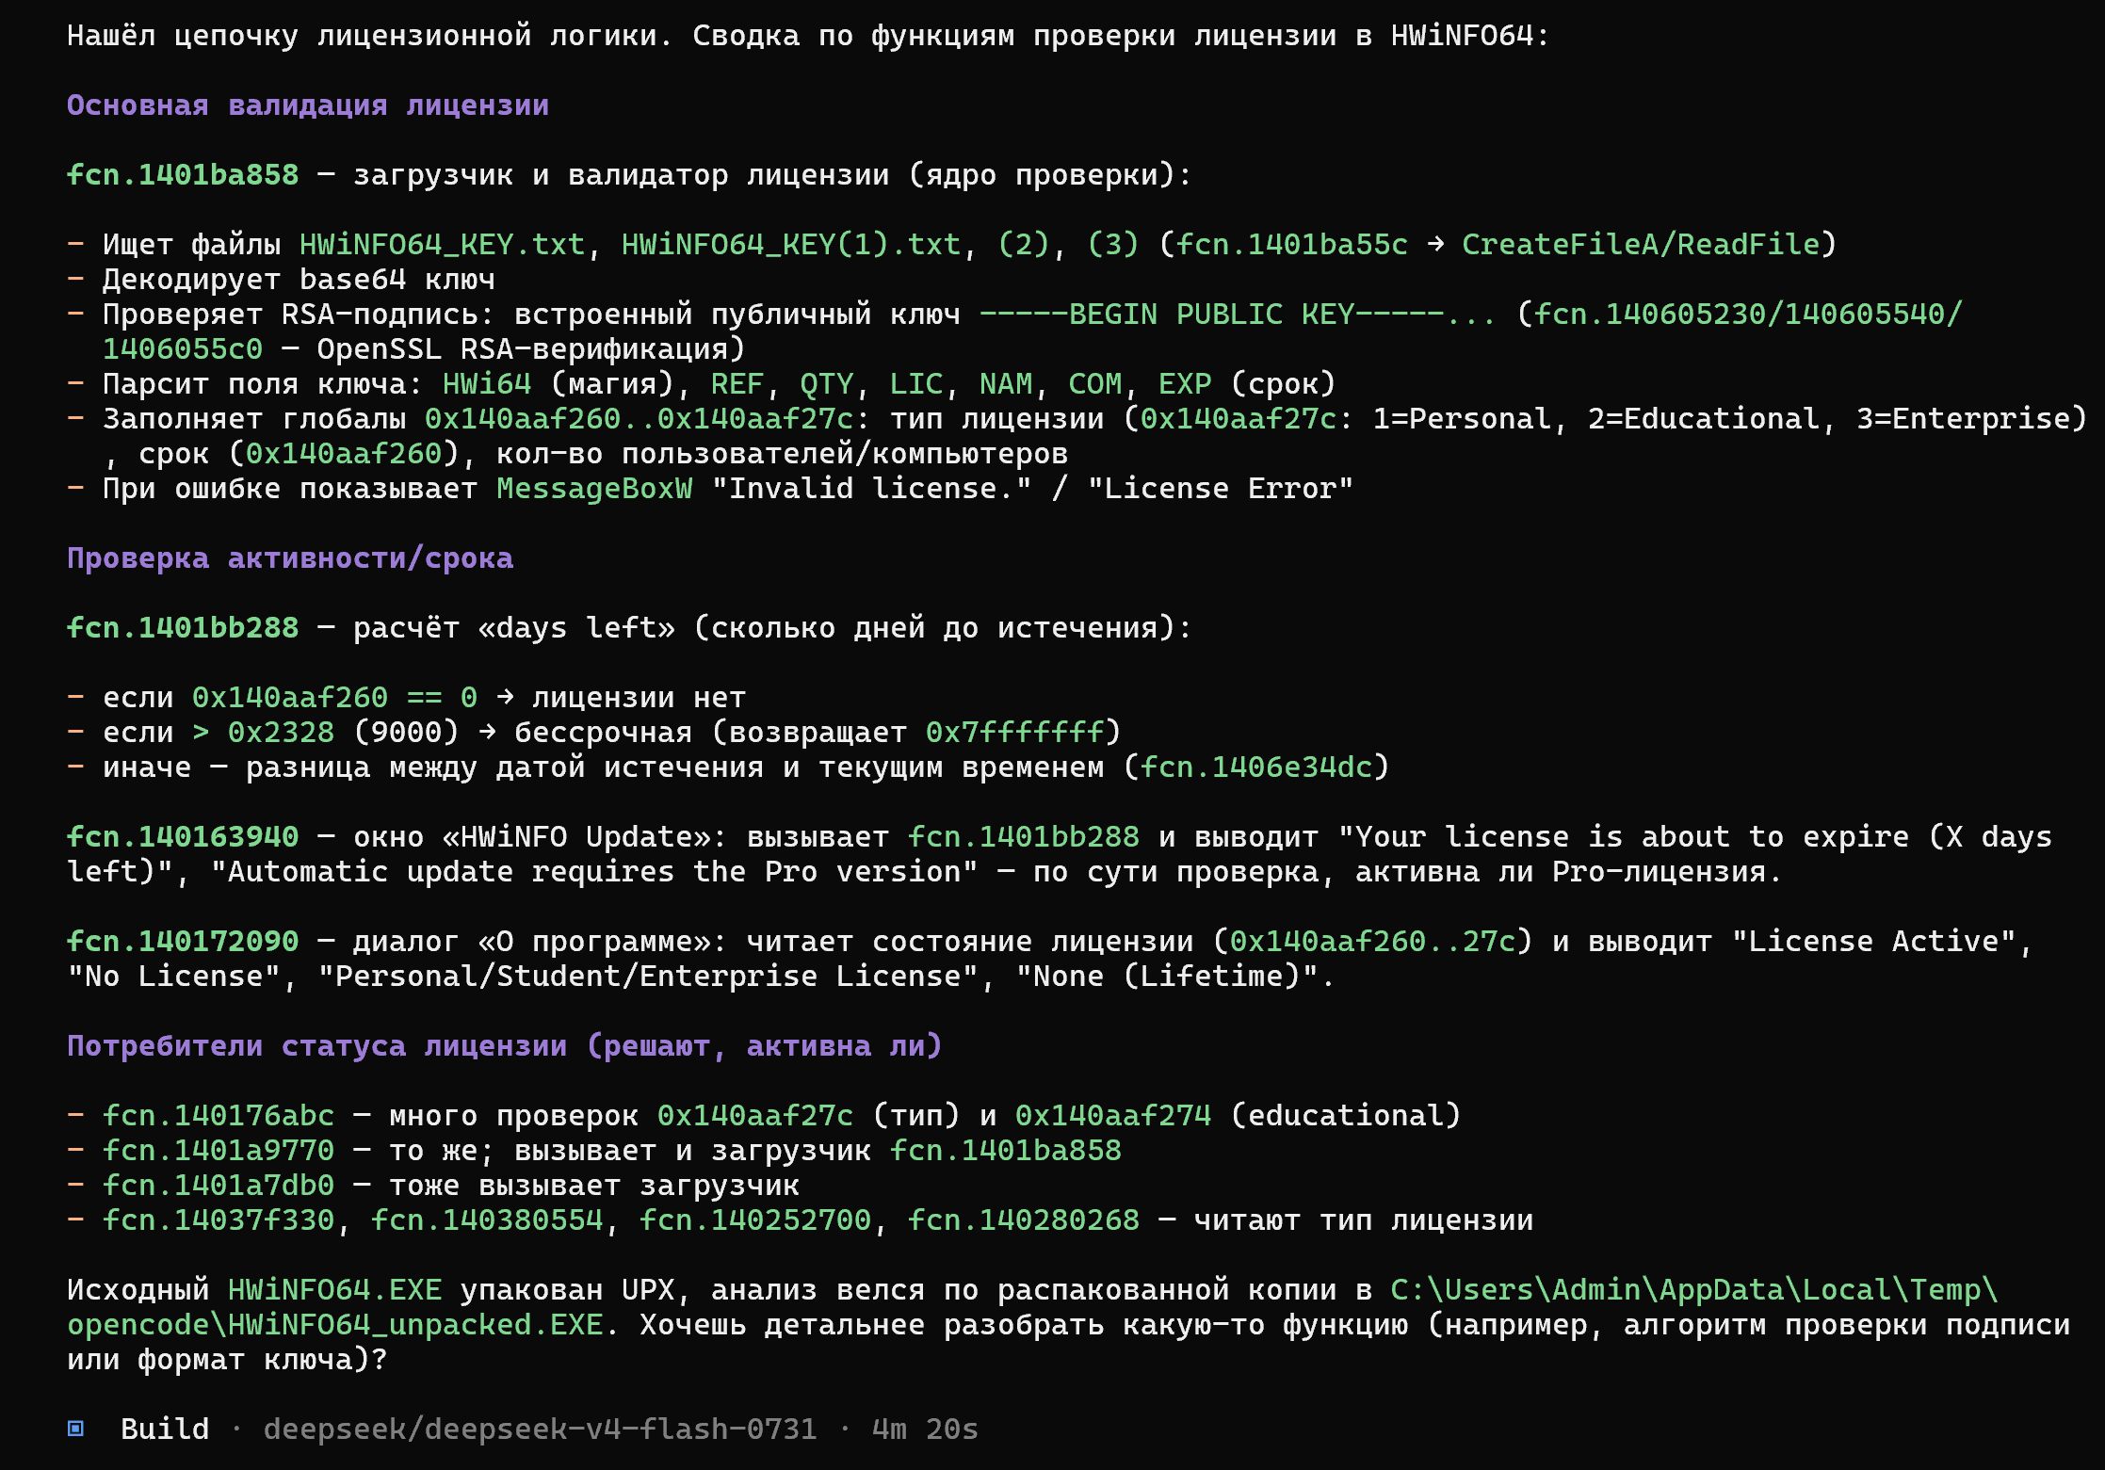
Task: Click function reference fcn.1401ba55c
Action: pos(1292,245)
